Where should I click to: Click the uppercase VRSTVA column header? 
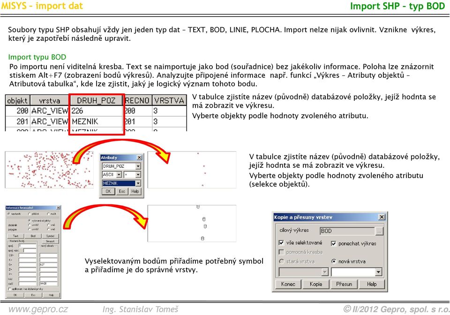coord(169,100)
